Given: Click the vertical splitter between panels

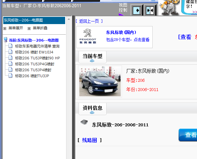Looking at the screenshot, I should (73, 87).
